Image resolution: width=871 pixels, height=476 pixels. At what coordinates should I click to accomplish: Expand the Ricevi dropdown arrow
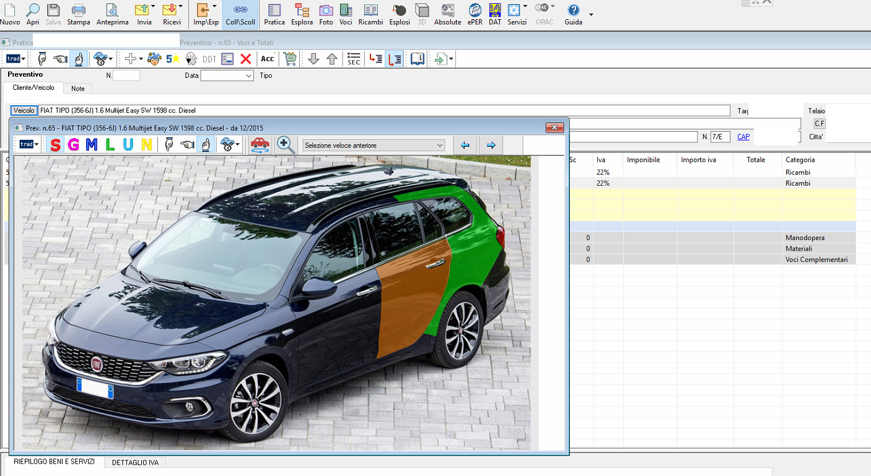[x=180, y=7]
